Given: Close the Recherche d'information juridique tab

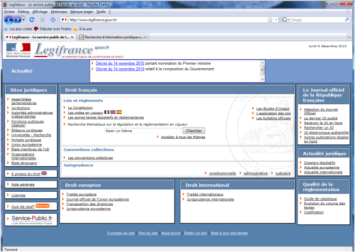Looking at the screenshot, I should click(x=145, y=37).
